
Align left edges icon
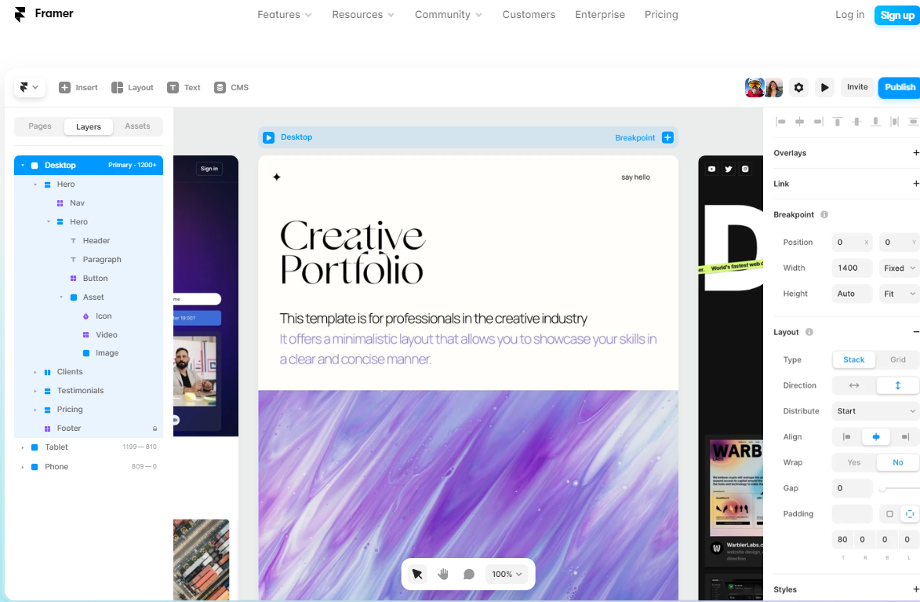pos(780,122)
